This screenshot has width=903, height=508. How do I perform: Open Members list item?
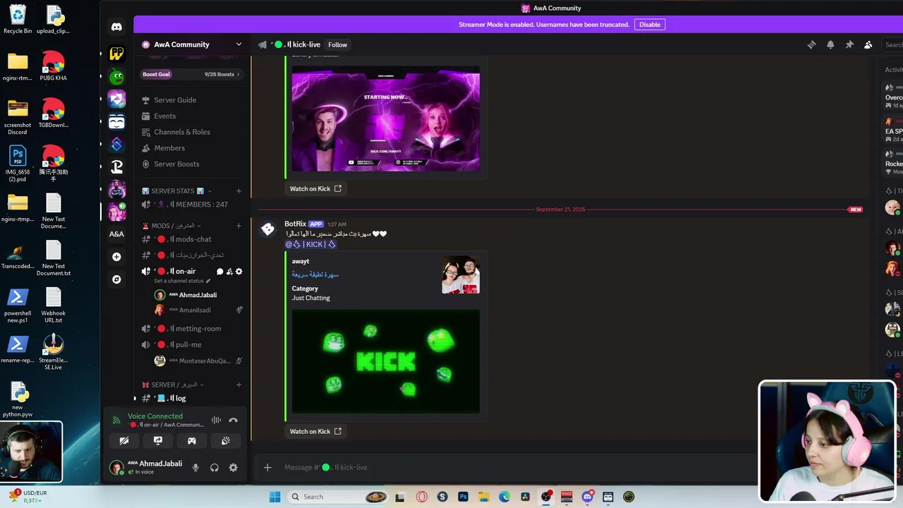(x=191, y=148)
